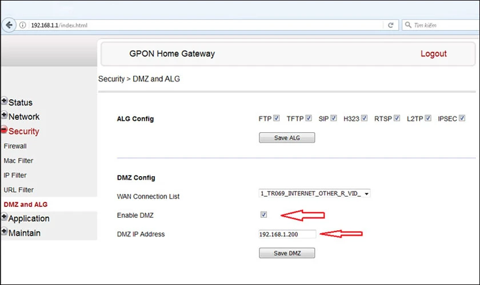The width and height of the screenshot is (480, 285).
Task: Reload the page with the refresh icon
Action: tap(391, 25)
